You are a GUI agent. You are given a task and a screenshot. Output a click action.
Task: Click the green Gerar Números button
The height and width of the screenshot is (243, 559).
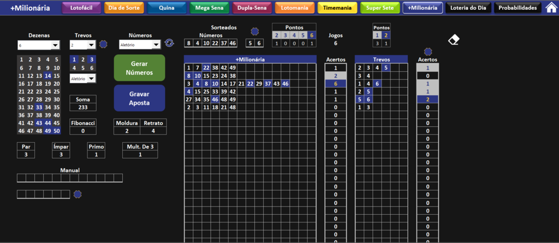(x=139, y=68)
